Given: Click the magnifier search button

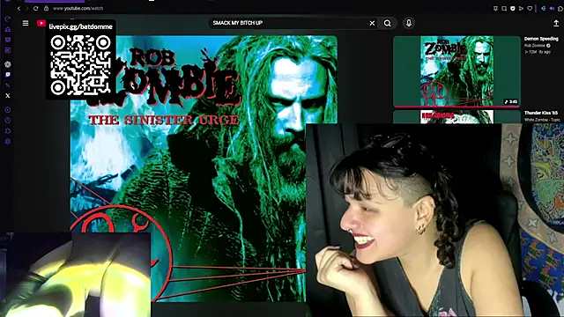Looking at the screenshot, I should [x=388, y=23].
